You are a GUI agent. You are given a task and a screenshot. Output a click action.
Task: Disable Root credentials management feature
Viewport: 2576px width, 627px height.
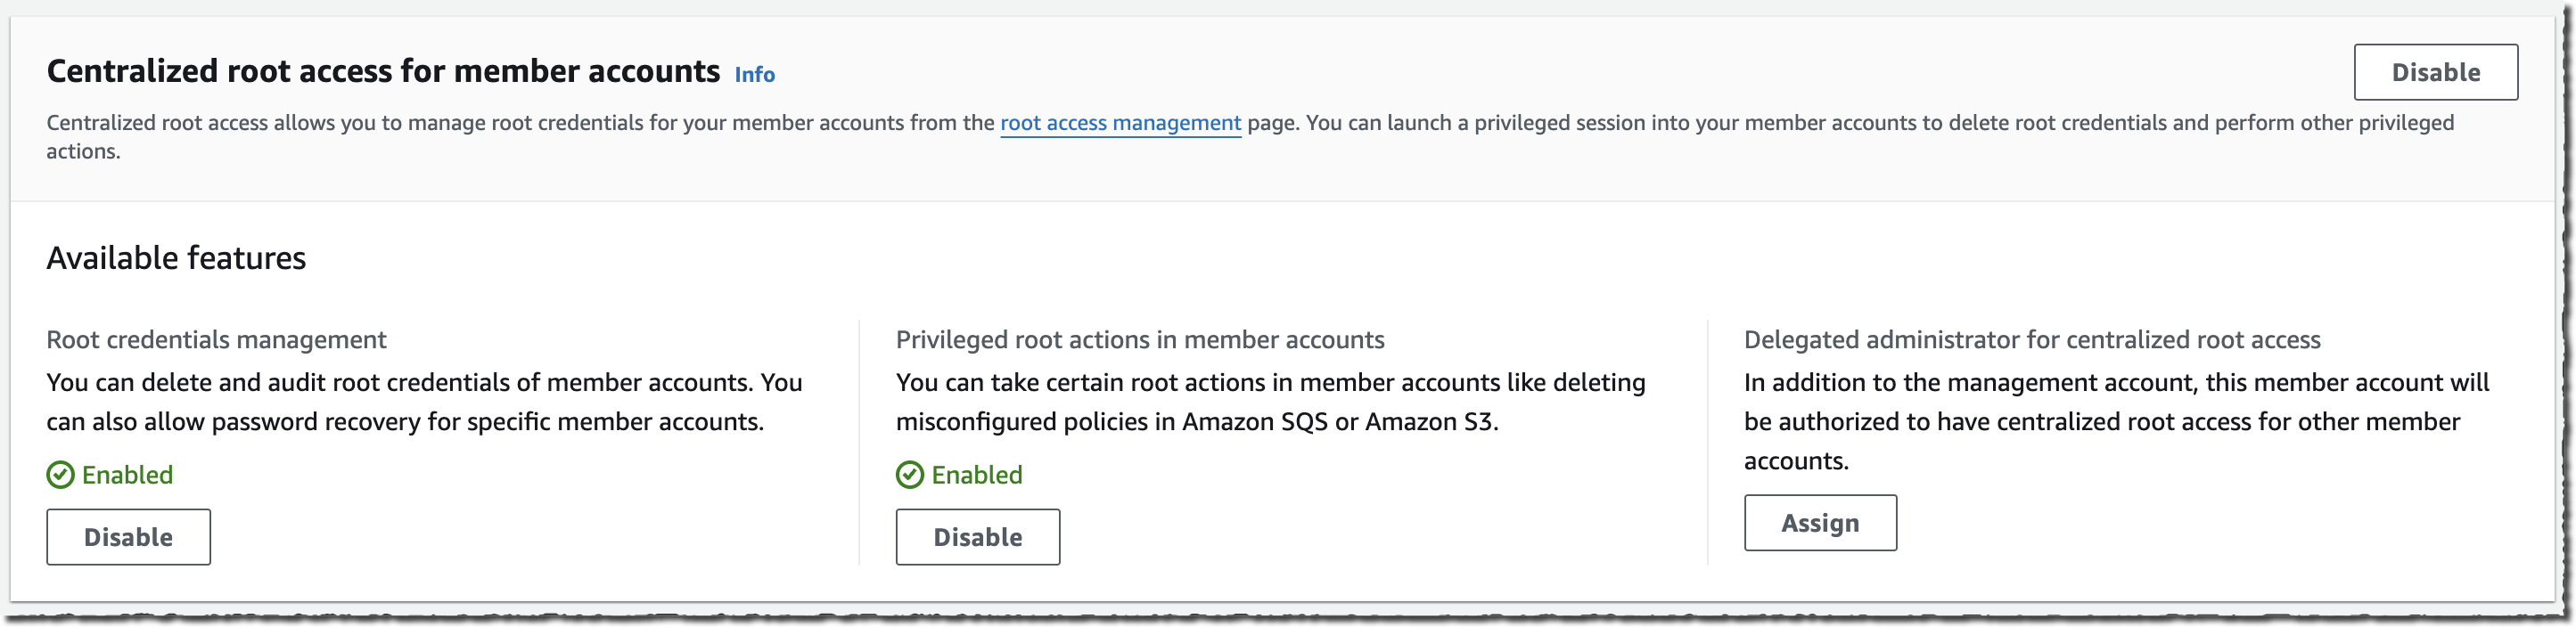click(x=128, y=537)
